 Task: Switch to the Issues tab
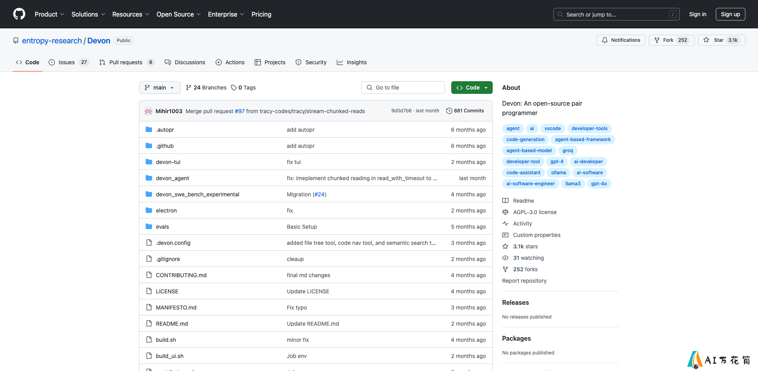point(69,62)
